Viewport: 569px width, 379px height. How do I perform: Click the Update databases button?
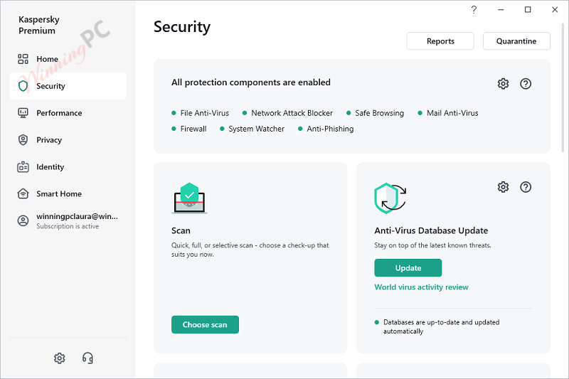408,268
